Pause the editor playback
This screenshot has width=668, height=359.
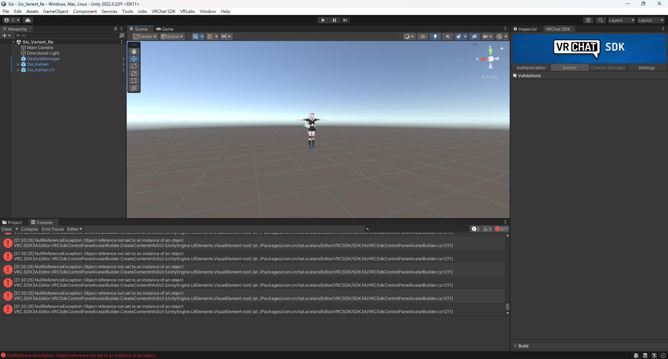coord(334,20)
